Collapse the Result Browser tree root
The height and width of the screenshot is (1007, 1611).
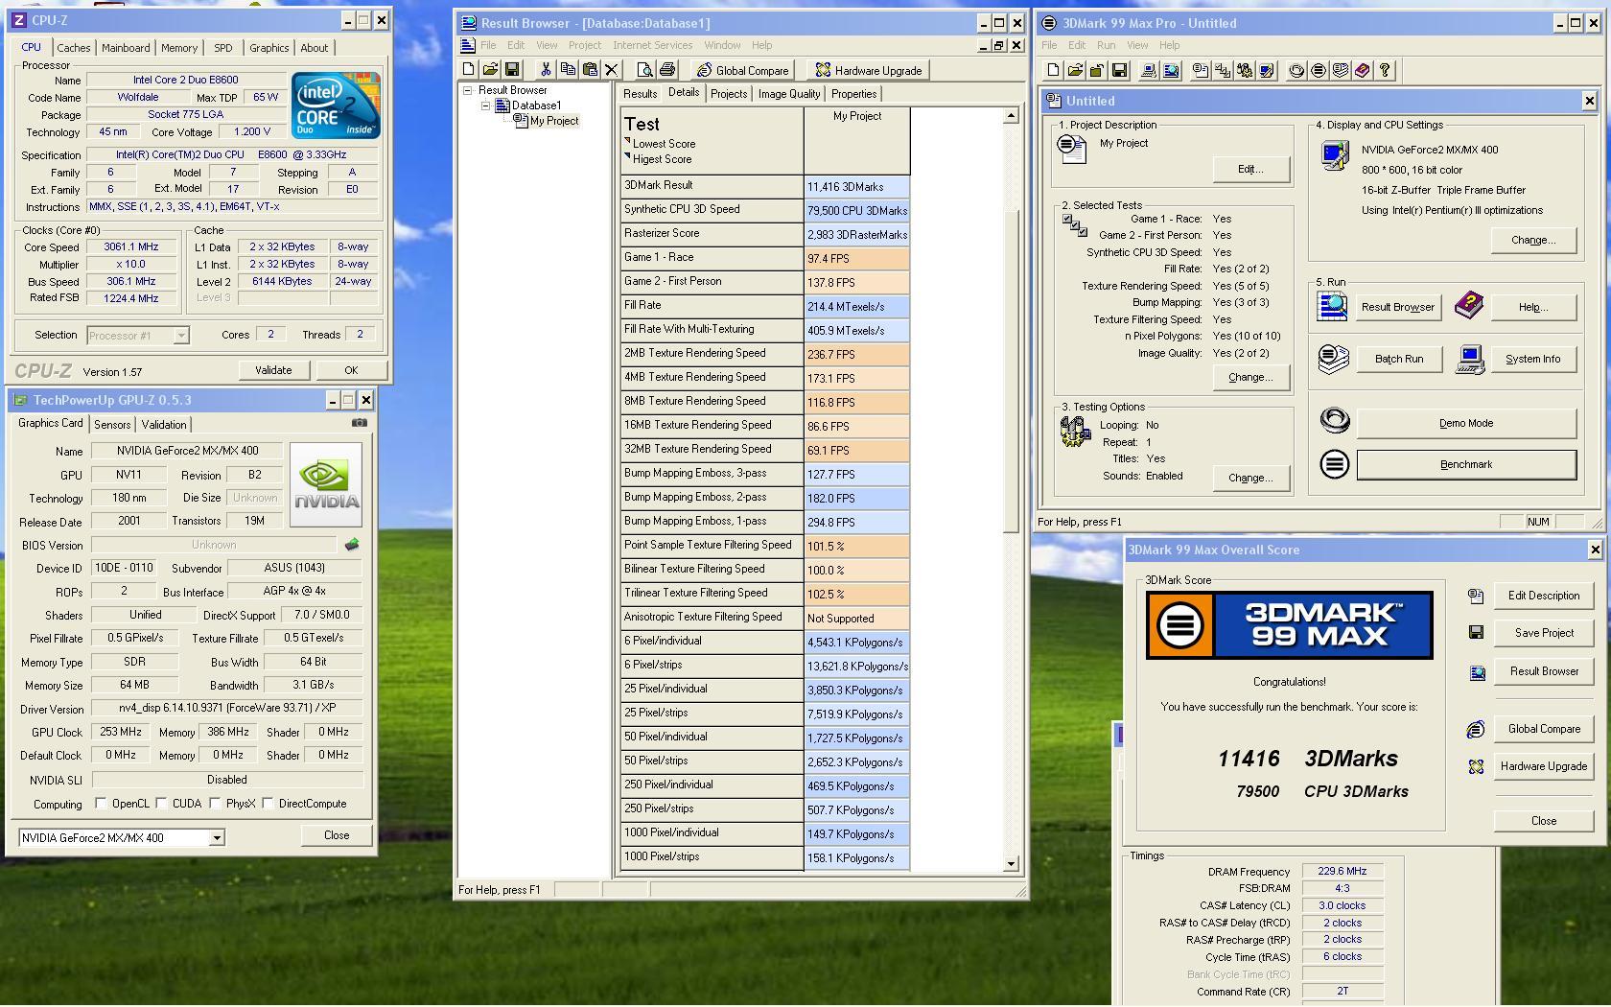click(468, 90)
